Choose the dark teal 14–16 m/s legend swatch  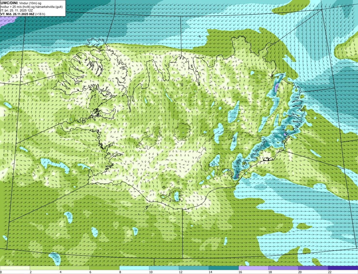point(224,268)
